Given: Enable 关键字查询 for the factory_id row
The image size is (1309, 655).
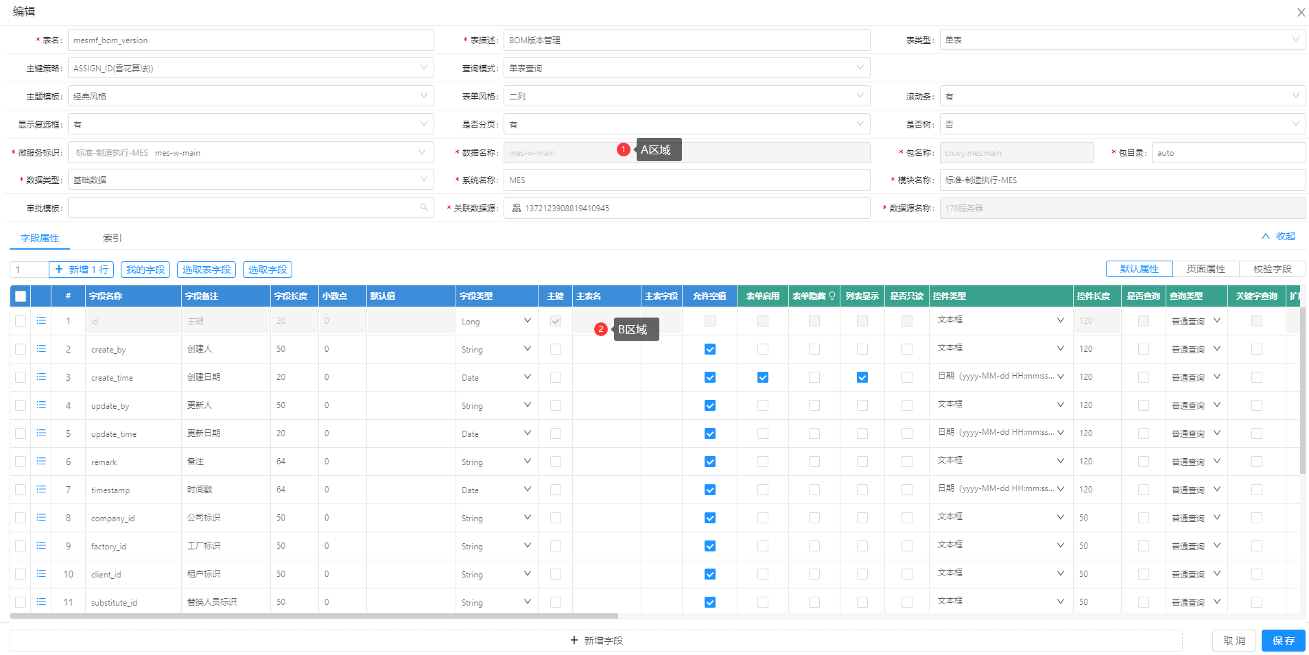Looking at the screenshot, I should (1257, 546).
